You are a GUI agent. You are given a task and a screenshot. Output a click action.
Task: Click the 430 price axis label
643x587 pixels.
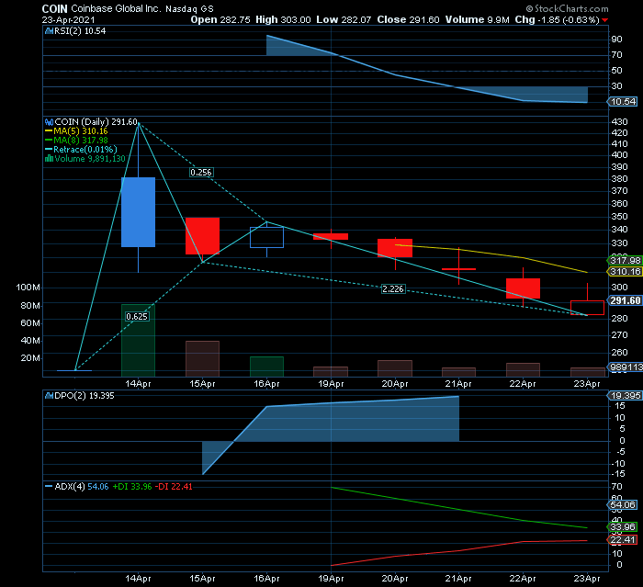coord(619,122)
